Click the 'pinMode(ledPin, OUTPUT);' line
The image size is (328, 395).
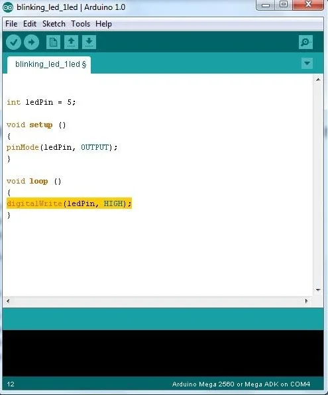pyautogui.click(x=62, y=147)
